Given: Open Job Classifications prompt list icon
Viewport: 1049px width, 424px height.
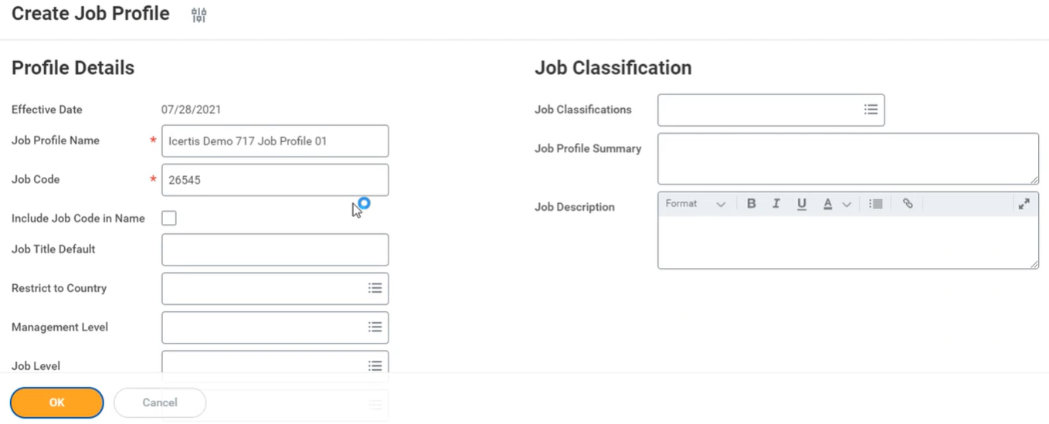Looking at the screenshot, I should (871, 110).
